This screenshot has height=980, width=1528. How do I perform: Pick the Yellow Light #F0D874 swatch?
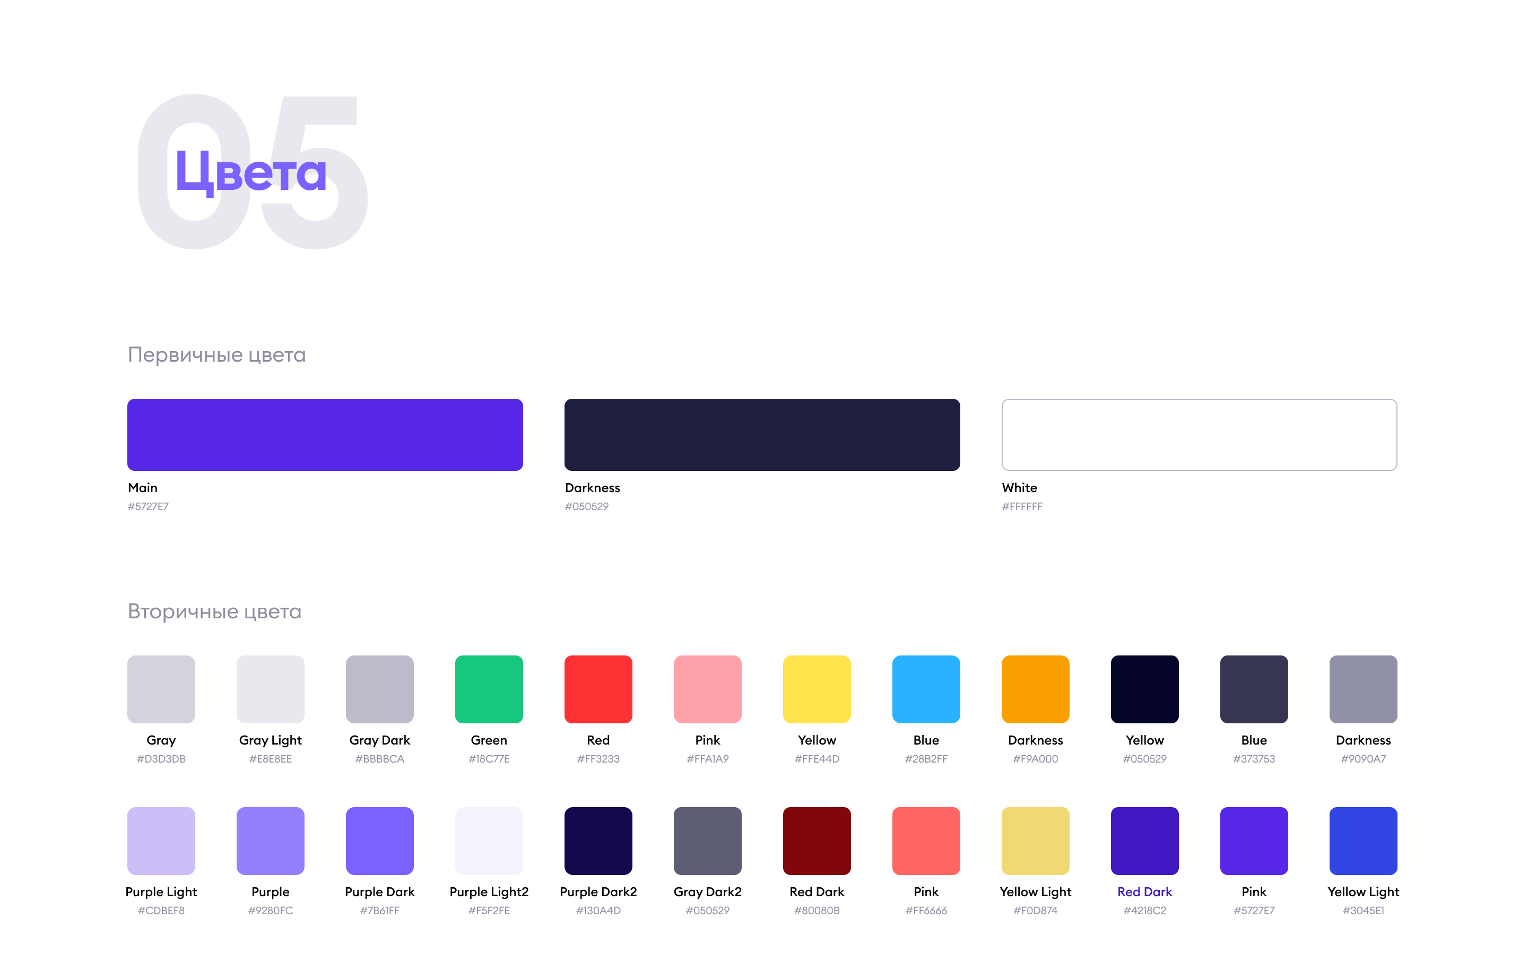pyautogui.click(x=1035, y=841)
